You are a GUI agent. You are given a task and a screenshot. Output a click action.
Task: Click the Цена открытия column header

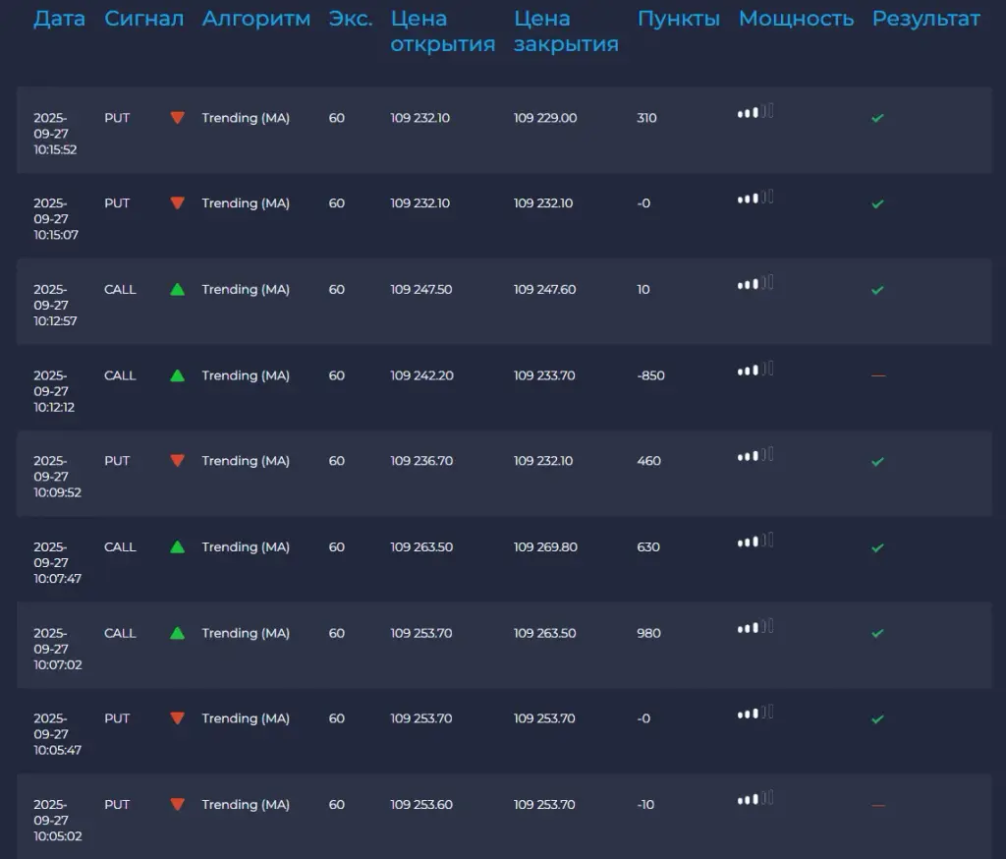click(x=443, y=31)
